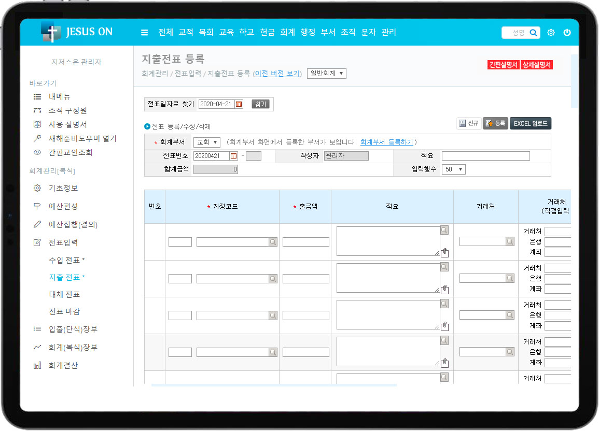
Task: Click the settings gear icon in header
Action: point(551,33)
